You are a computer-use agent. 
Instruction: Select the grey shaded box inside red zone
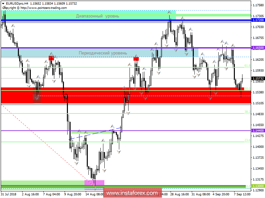coord(37,95)
